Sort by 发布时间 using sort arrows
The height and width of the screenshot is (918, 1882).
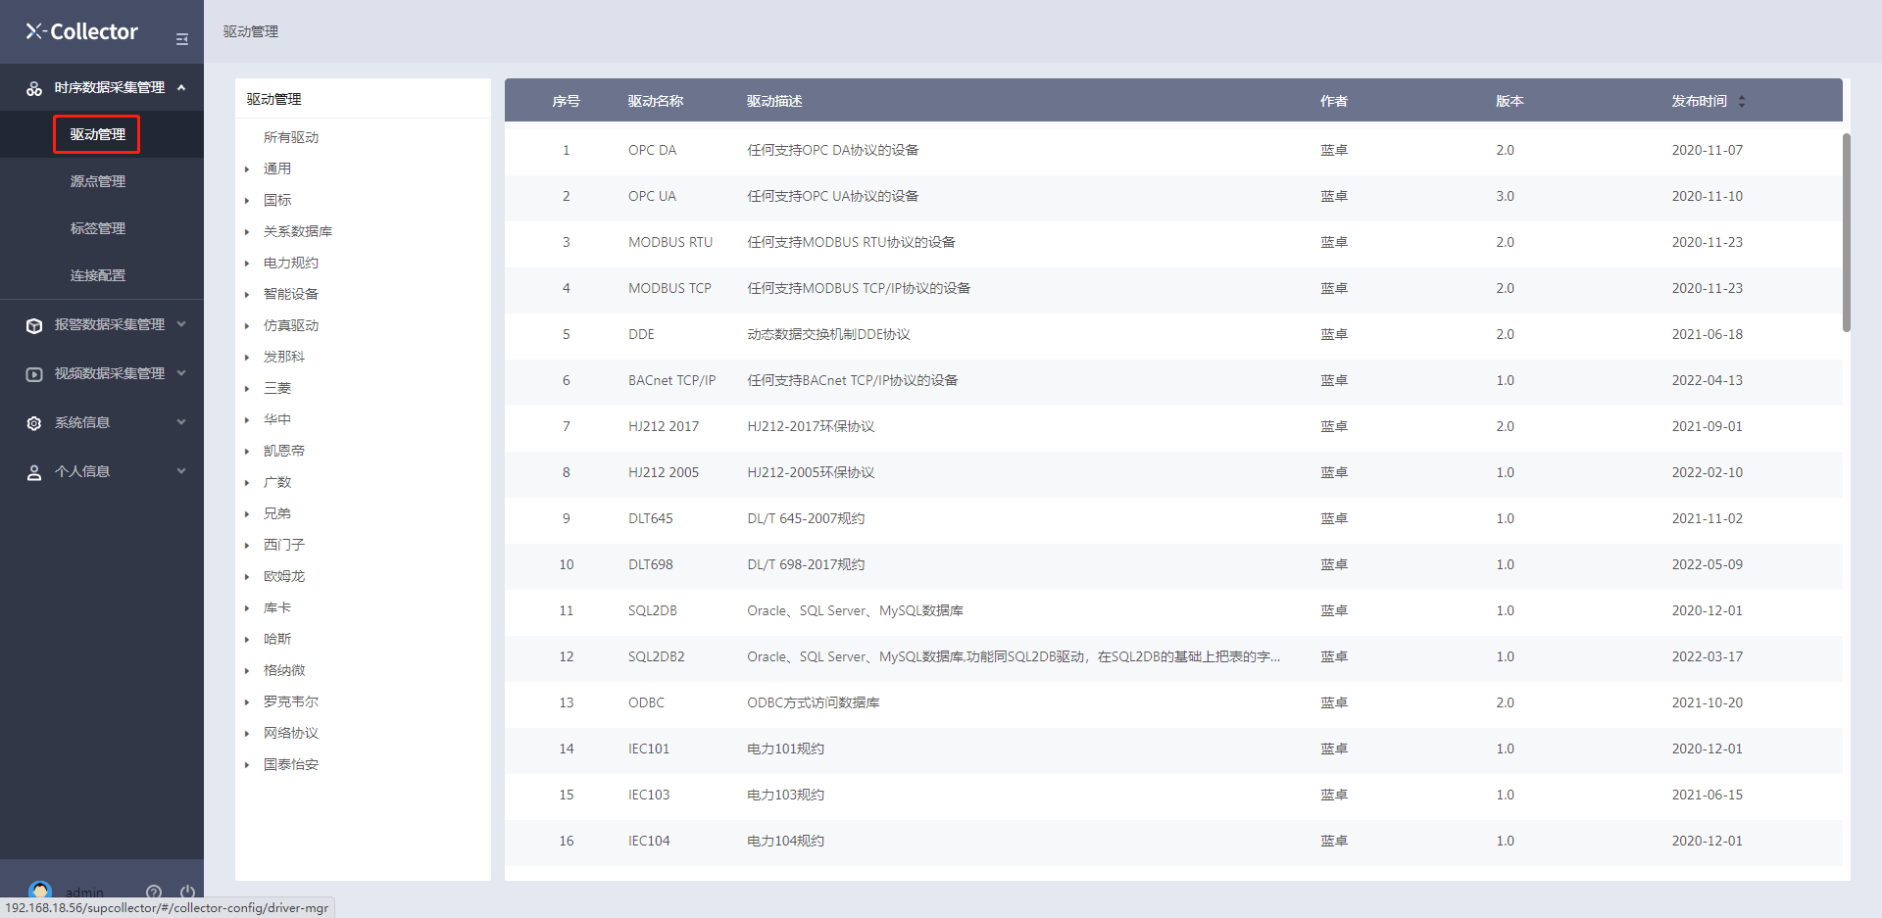(x=1742, y=101)
